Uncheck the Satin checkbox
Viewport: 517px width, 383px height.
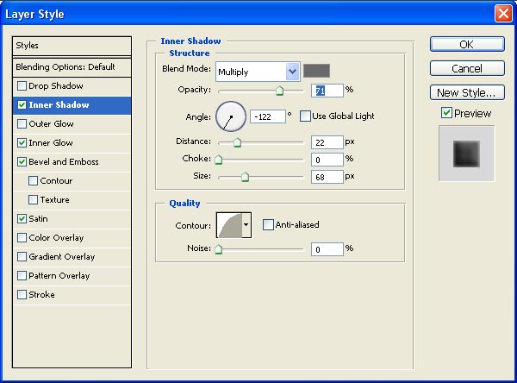[22, 218]
